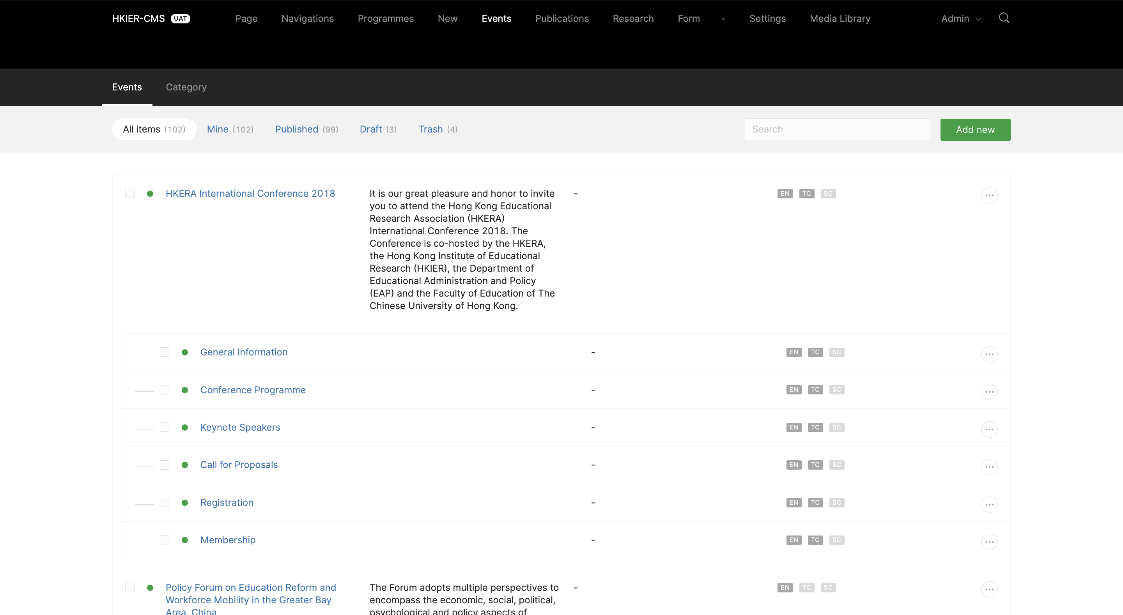
Task: Click the Add new button
Action: point(975,129)
